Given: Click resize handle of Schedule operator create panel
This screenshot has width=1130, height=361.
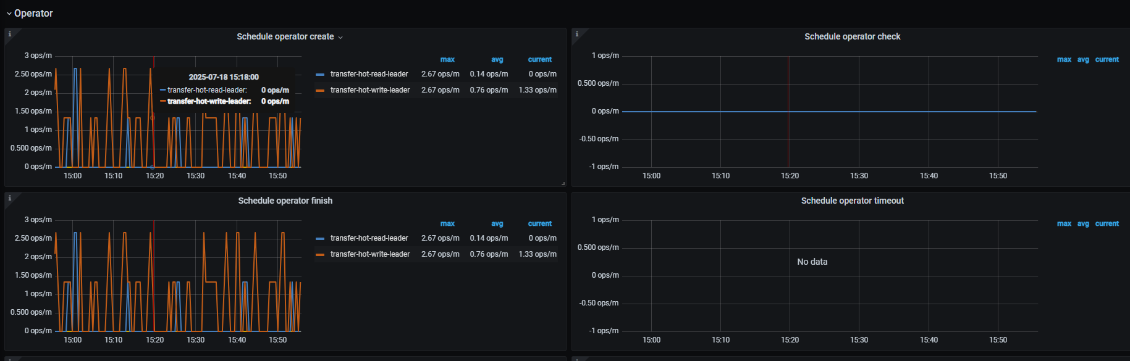Looking at the screenshot, I should coord(563,183).
